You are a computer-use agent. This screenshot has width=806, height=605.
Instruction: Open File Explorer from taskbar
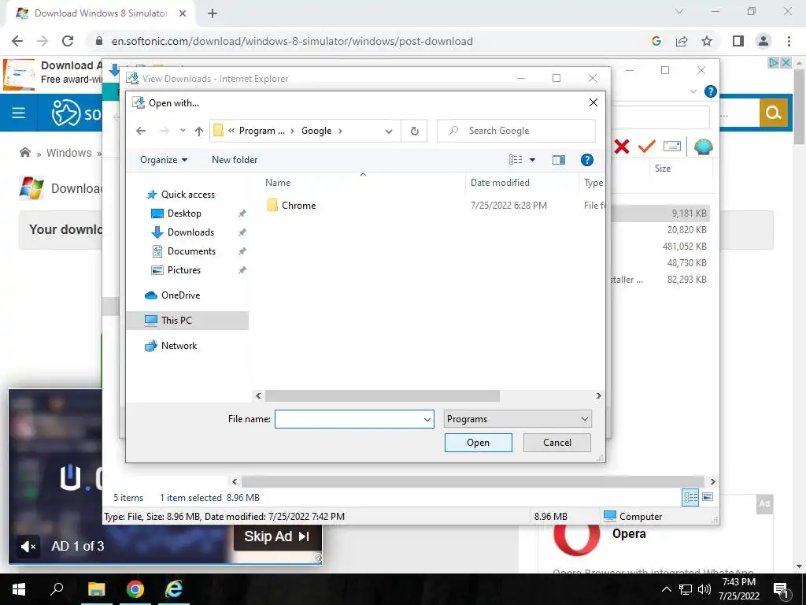point(96,589)
